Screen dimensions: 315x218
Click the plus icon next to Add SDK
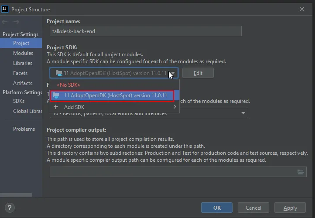coord(56,107)
